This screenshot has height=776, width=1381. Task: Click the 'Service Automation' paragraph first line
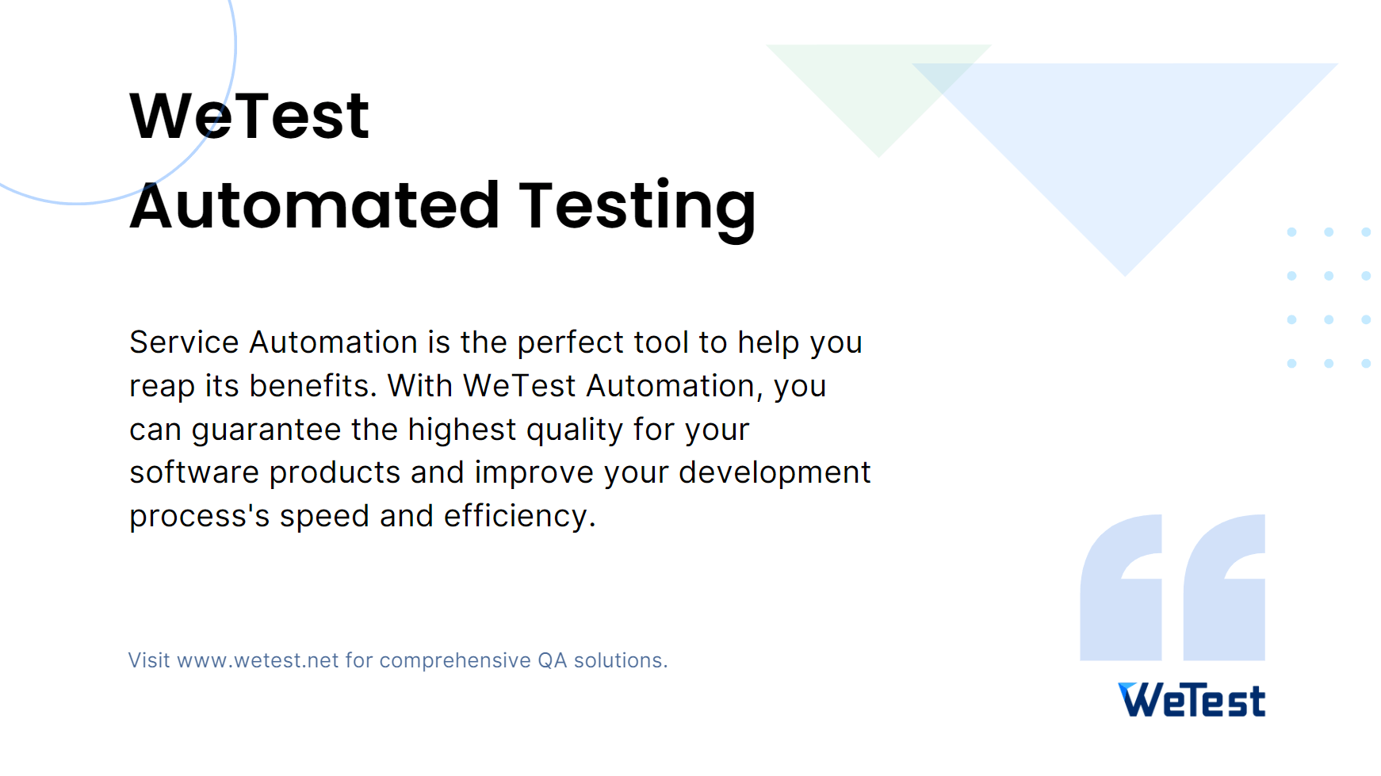495,343
